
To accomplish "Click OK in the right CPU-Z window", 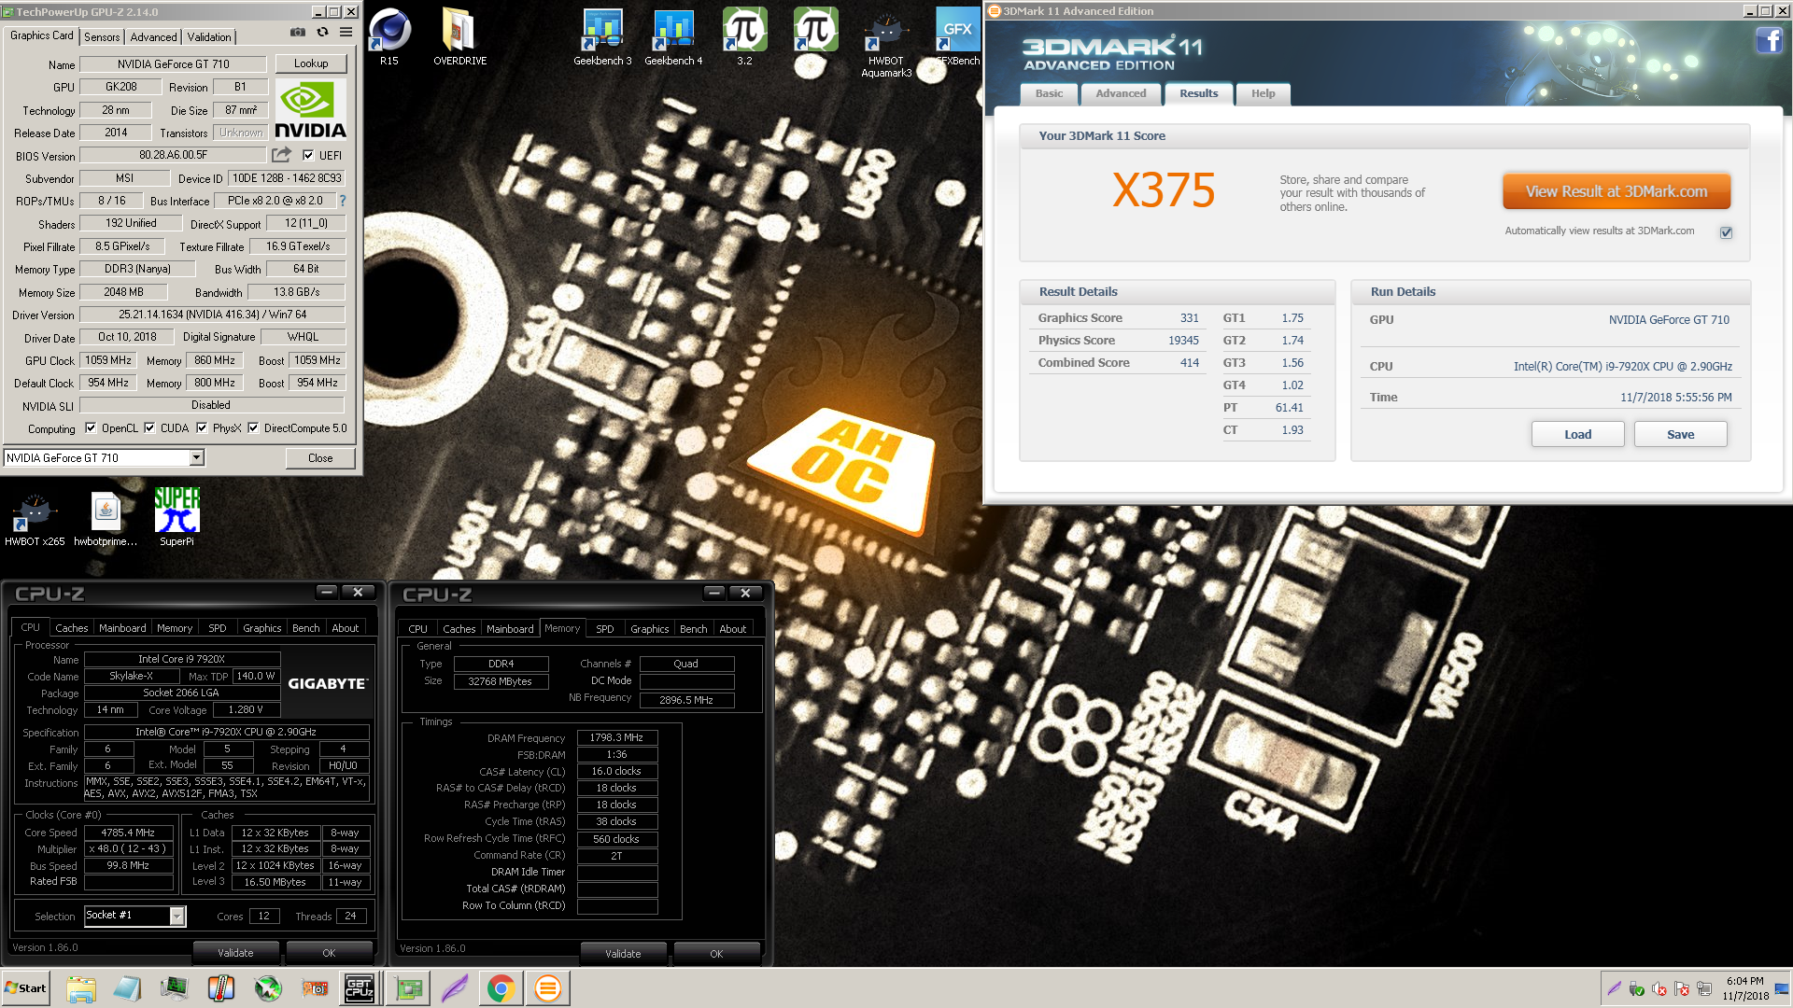I will tap(716, 954).
